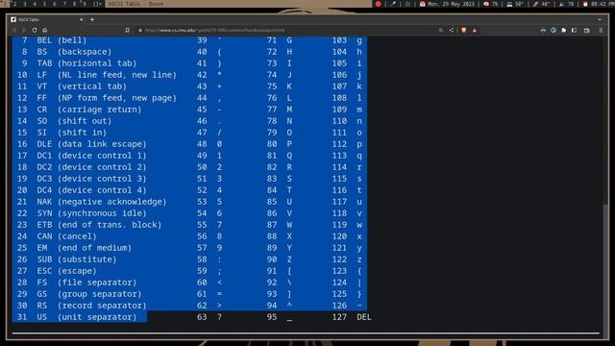The height and width of the screenshot is (346, 615).
Task: Open the tab search dropdown arrow
Action: tap(600, 19)
